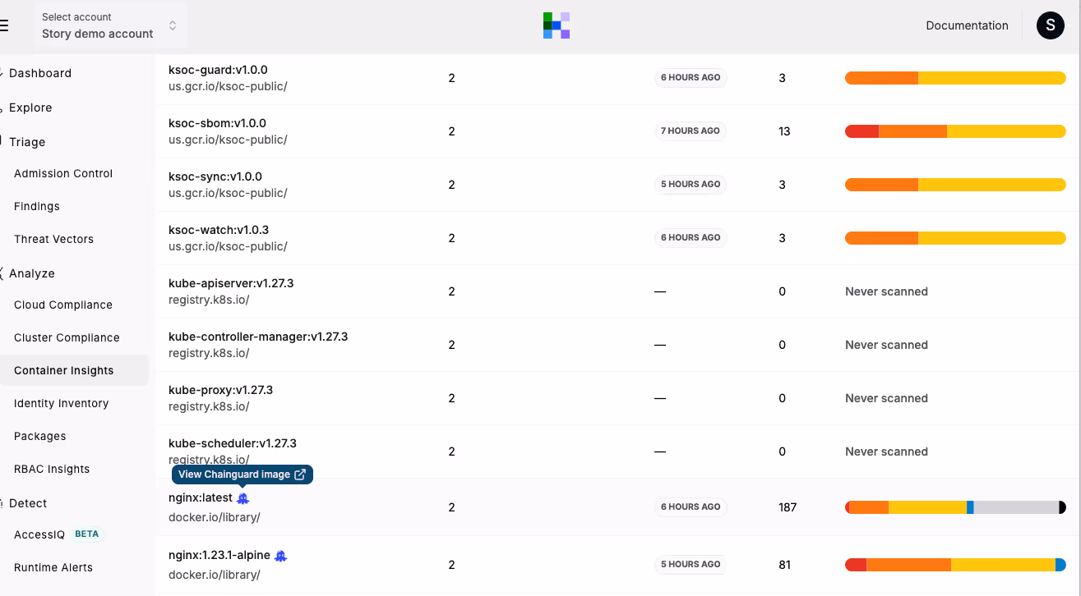Open the user avatar S menu
The height and width of the screenshot is (596, 1081).
tap(1050, 25)
